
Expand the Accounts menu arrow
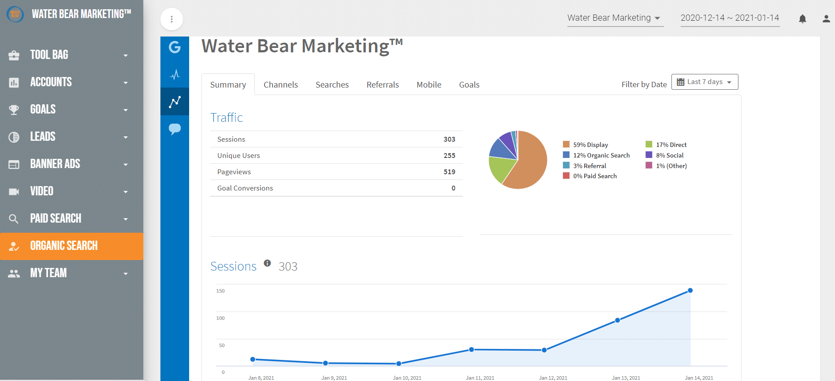[126, 83]
